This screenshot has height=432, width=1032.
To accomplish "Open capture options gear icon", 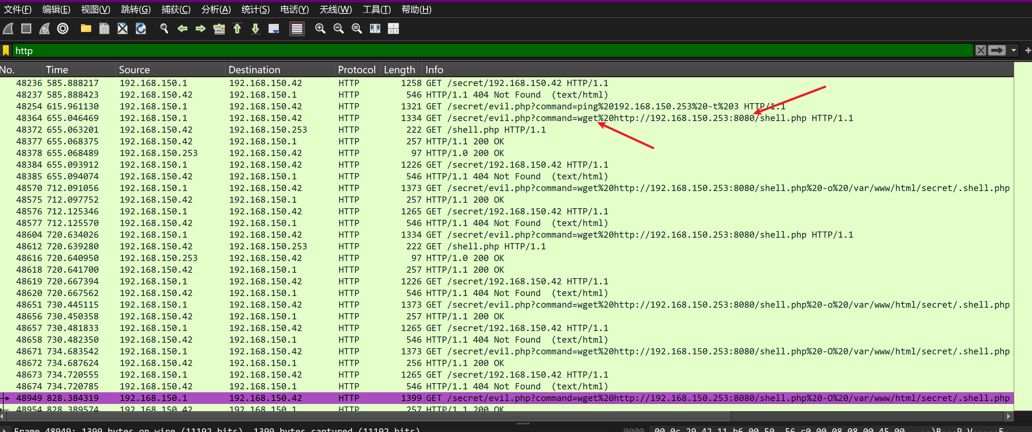I will point(63,28).
